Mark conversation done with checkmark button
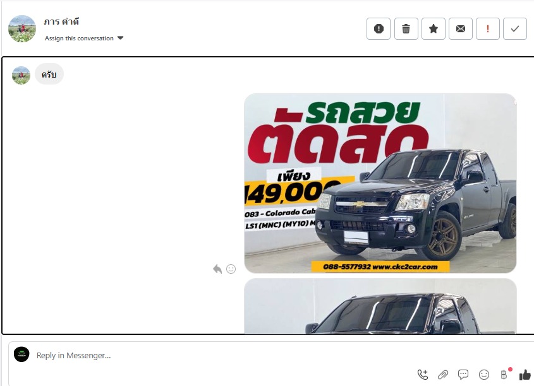The image size is (534, 386). [515, 29]
